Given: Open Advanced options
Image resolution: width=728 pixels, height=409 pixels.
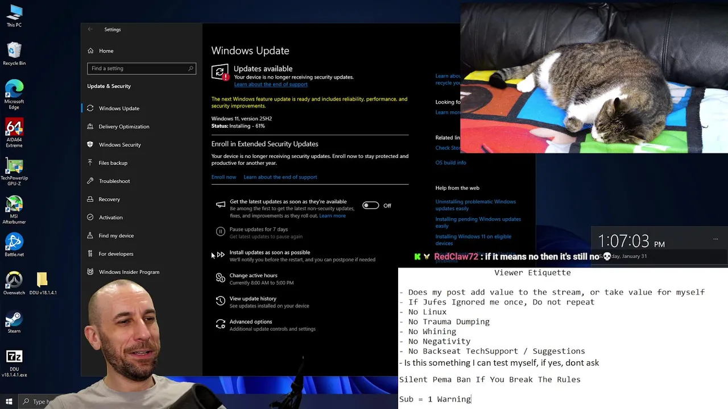Looking at the screenshot, I should click(251, 322).
